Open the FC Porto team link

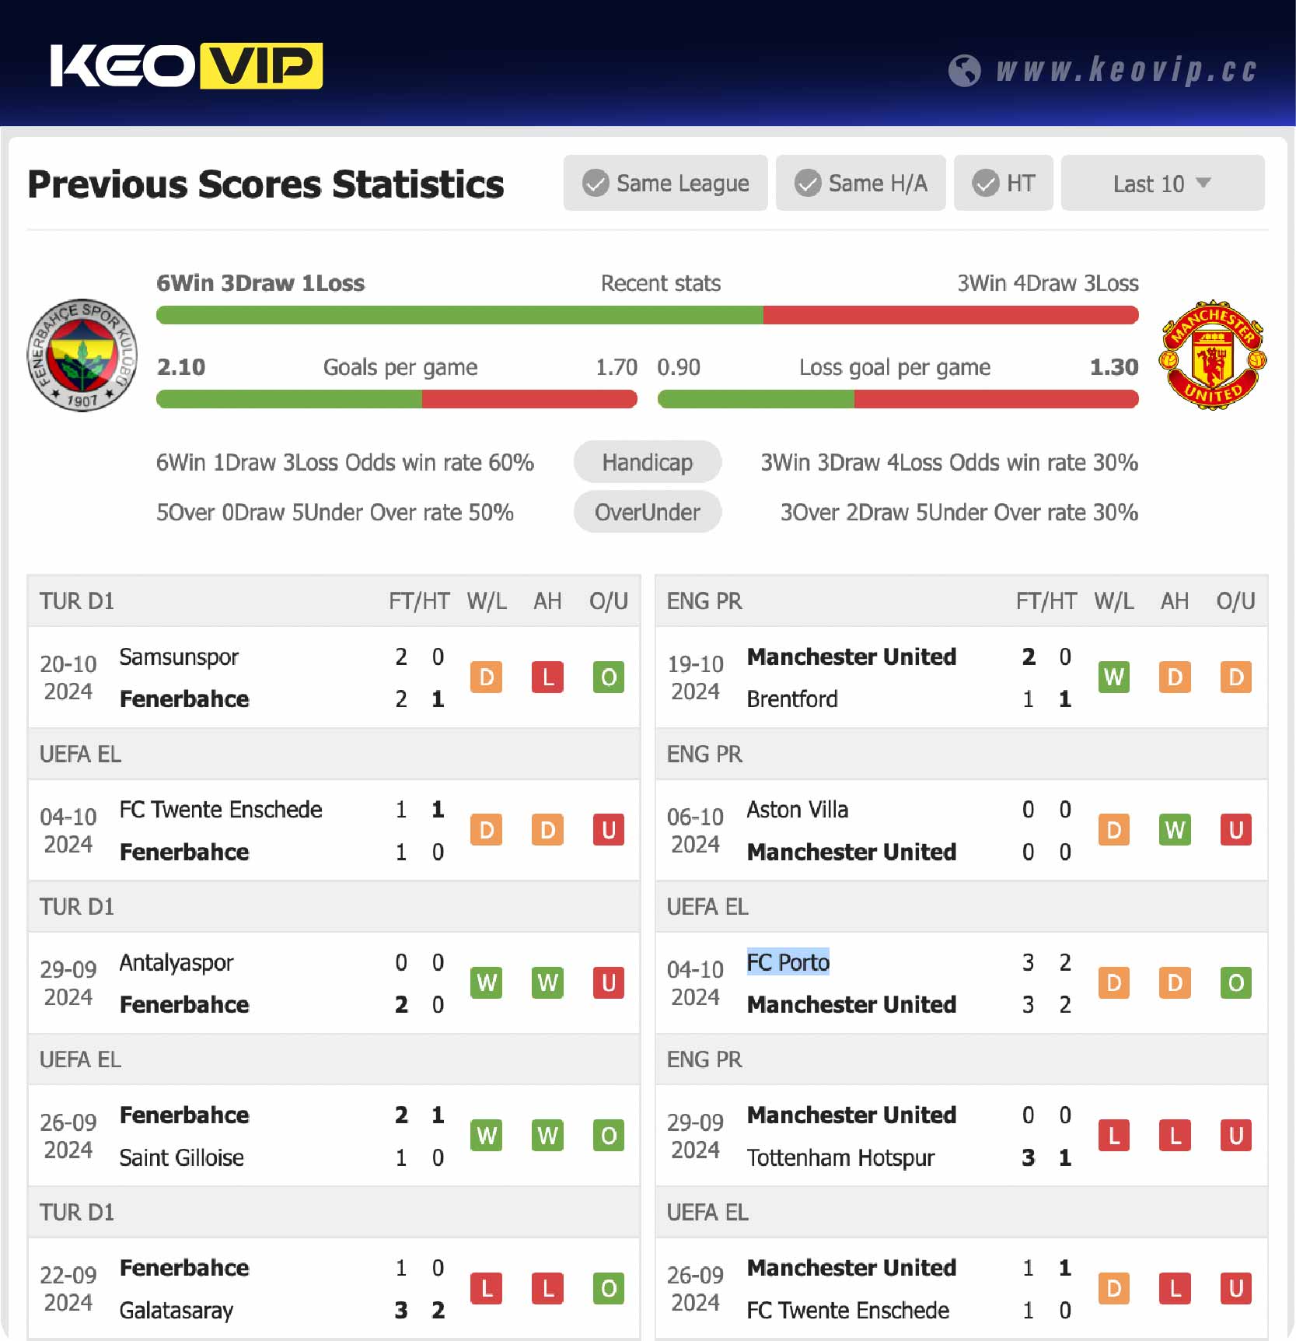(x=788, y=962)
